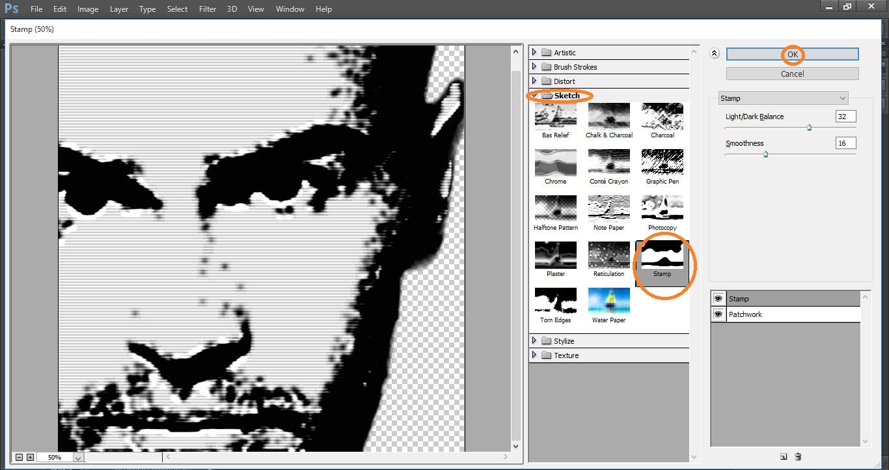Confirm with the OK button
This screenshot has width=889, height=470.
791,54
